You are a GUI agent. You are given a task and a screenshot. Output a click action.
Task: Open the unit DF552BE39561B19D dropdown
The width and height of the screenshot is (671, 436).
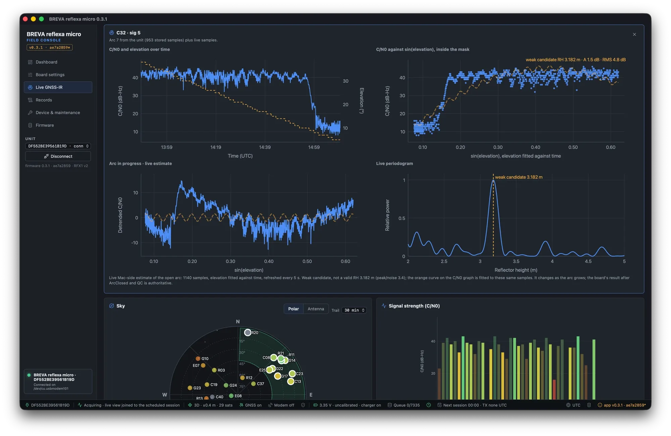point(58,146)
